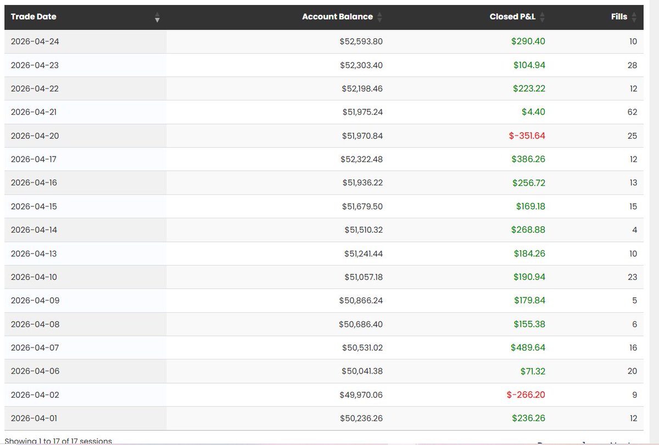Screen dimensions: 659x445
Task: Click the $256.72 closed P&L value
Action: tap(529, 183)
